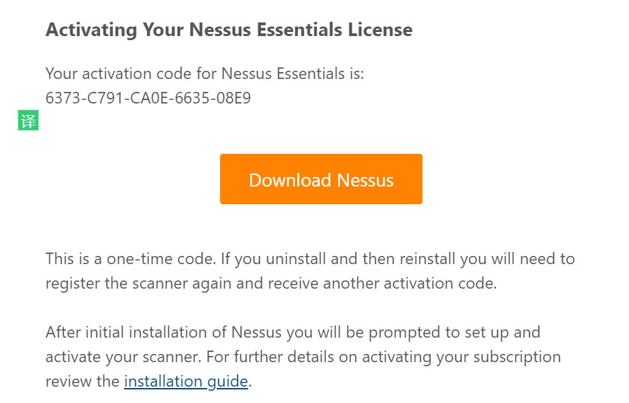
Task: Click the Download Nessus button
Action: [x=321, y=179]
